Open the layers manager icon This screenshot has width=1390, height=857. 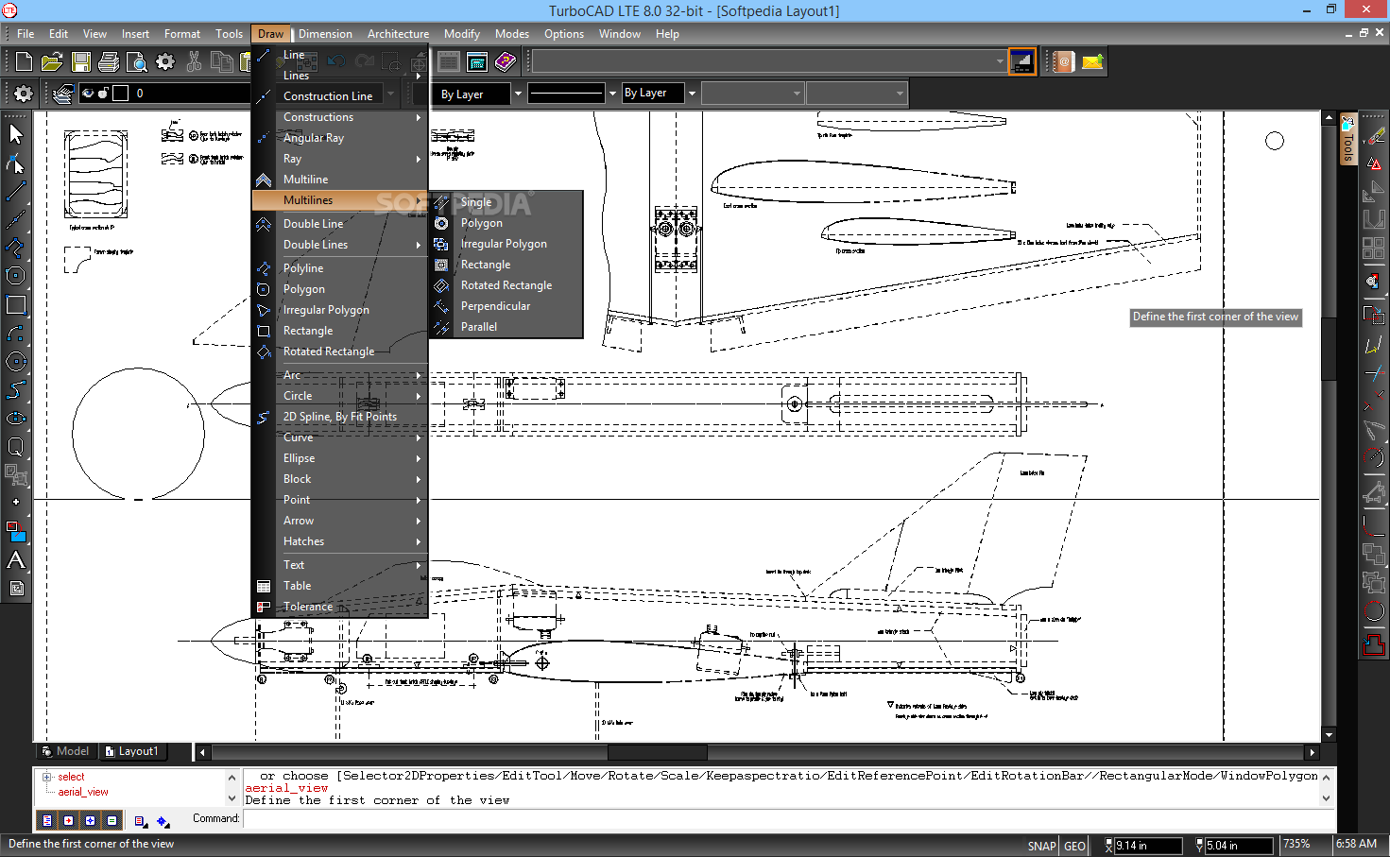(x=62, y=94)
